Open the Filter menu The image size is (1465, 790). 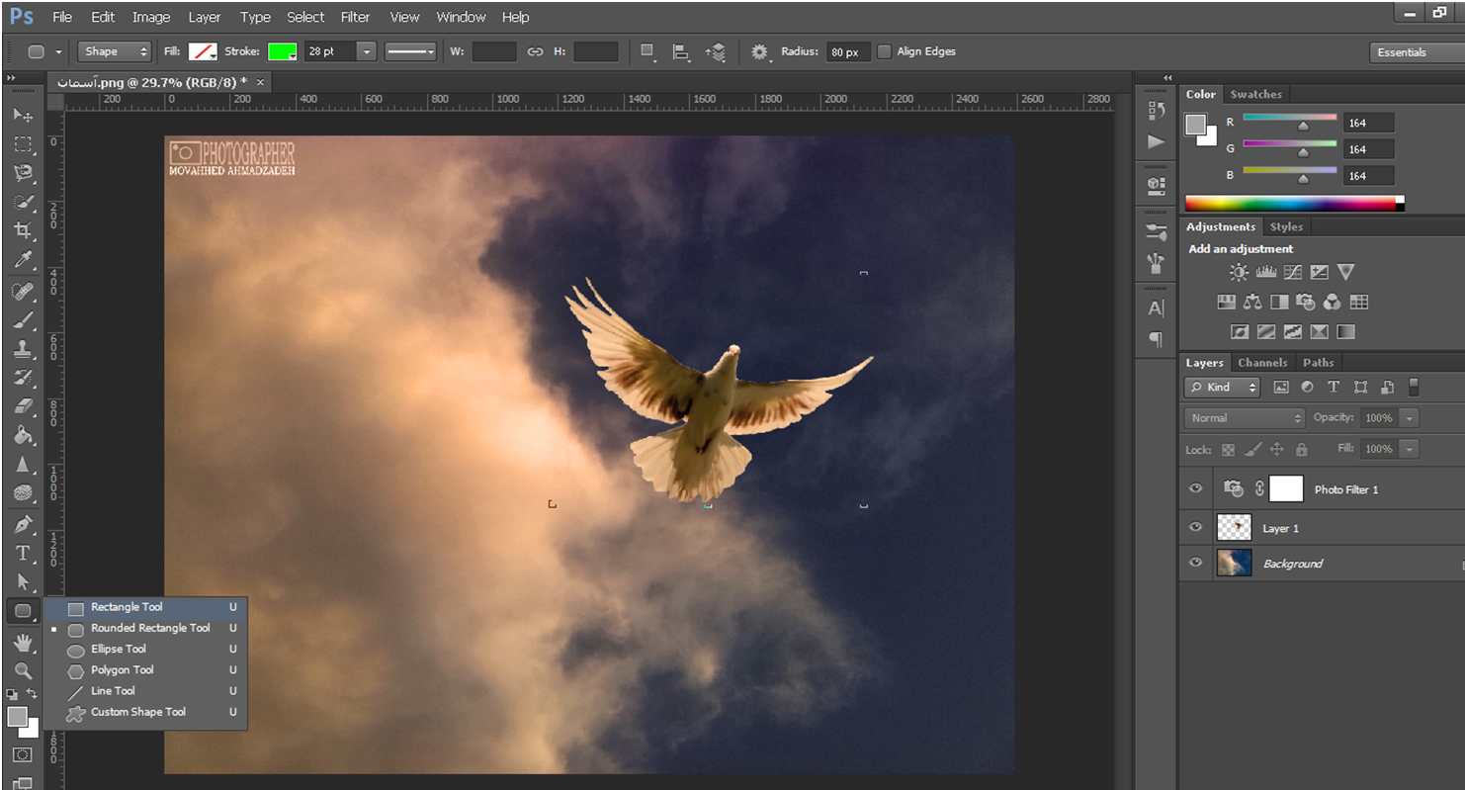pos(355,17)
